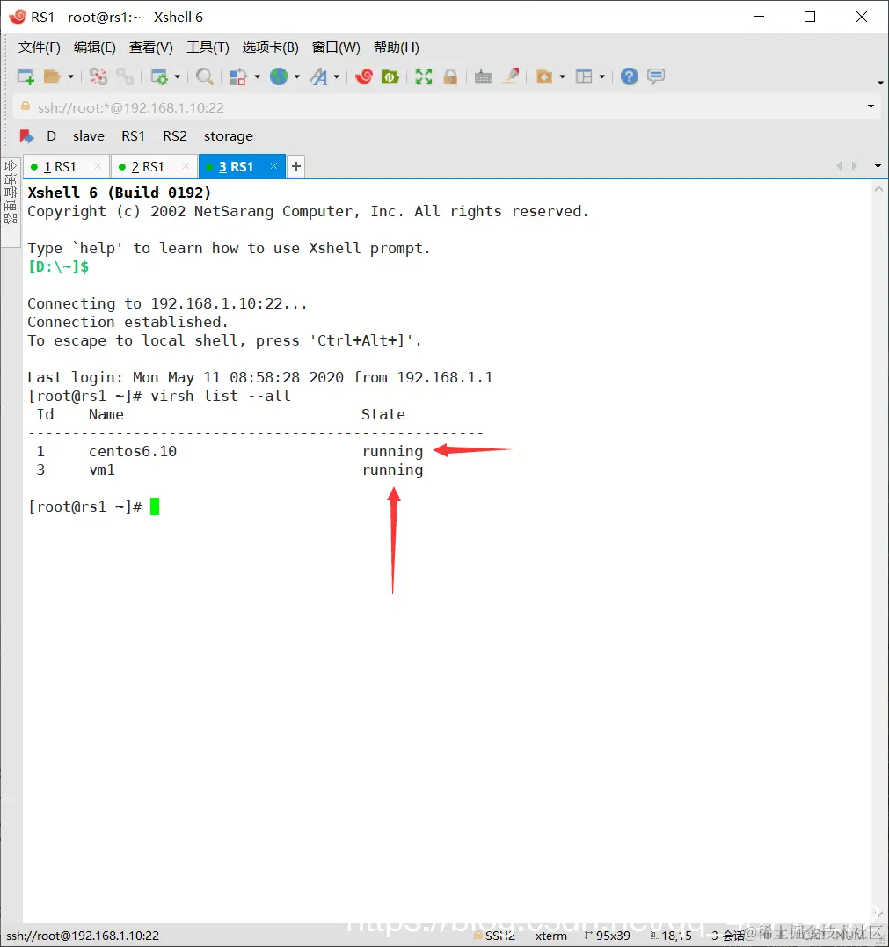Open the tab list dropdown arrow

tap(878, 166)
